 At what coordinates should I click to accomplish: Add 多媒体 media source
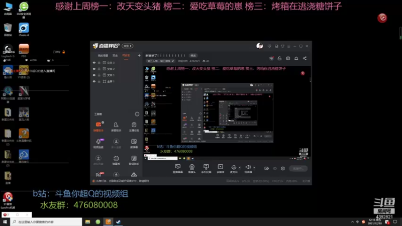tap(220, 169)
